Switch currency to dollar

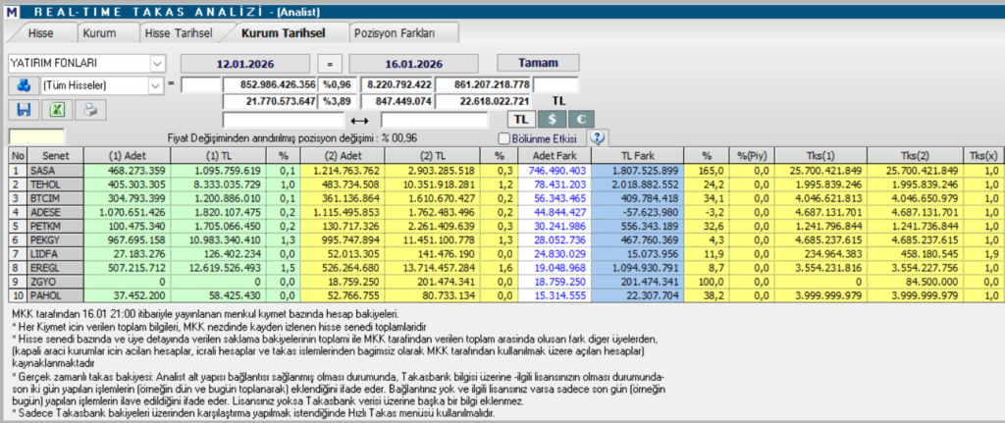(x=553, y=119)
